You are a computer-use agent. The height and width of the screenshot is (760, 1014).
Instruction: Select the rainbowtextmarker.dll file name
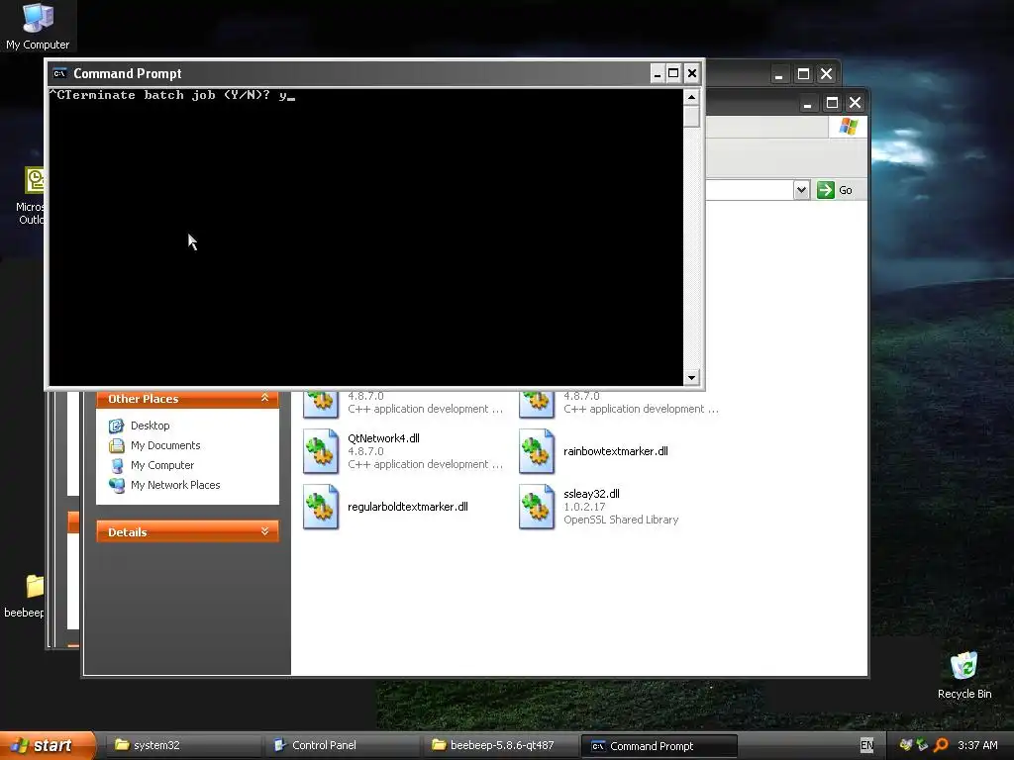616,451
